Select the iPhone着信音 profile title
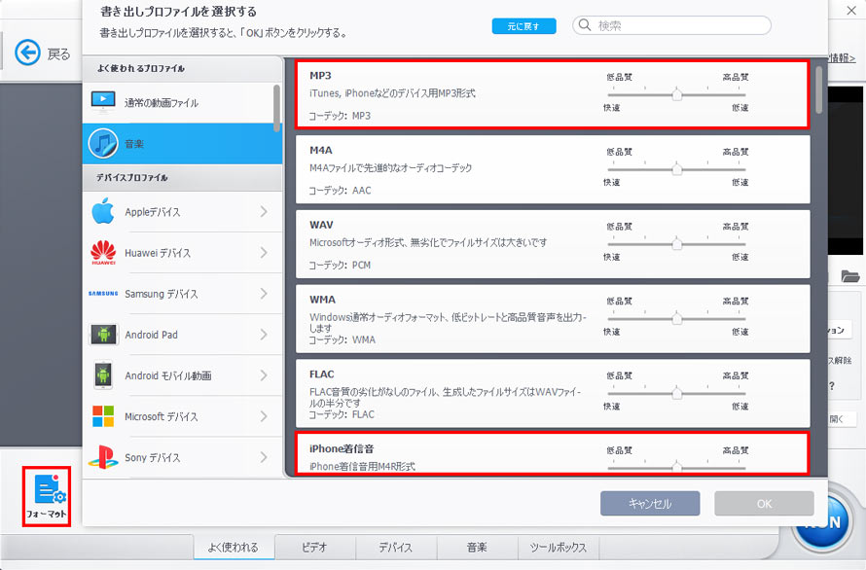The width and height of the screenshot is (866, 570). 342,448
